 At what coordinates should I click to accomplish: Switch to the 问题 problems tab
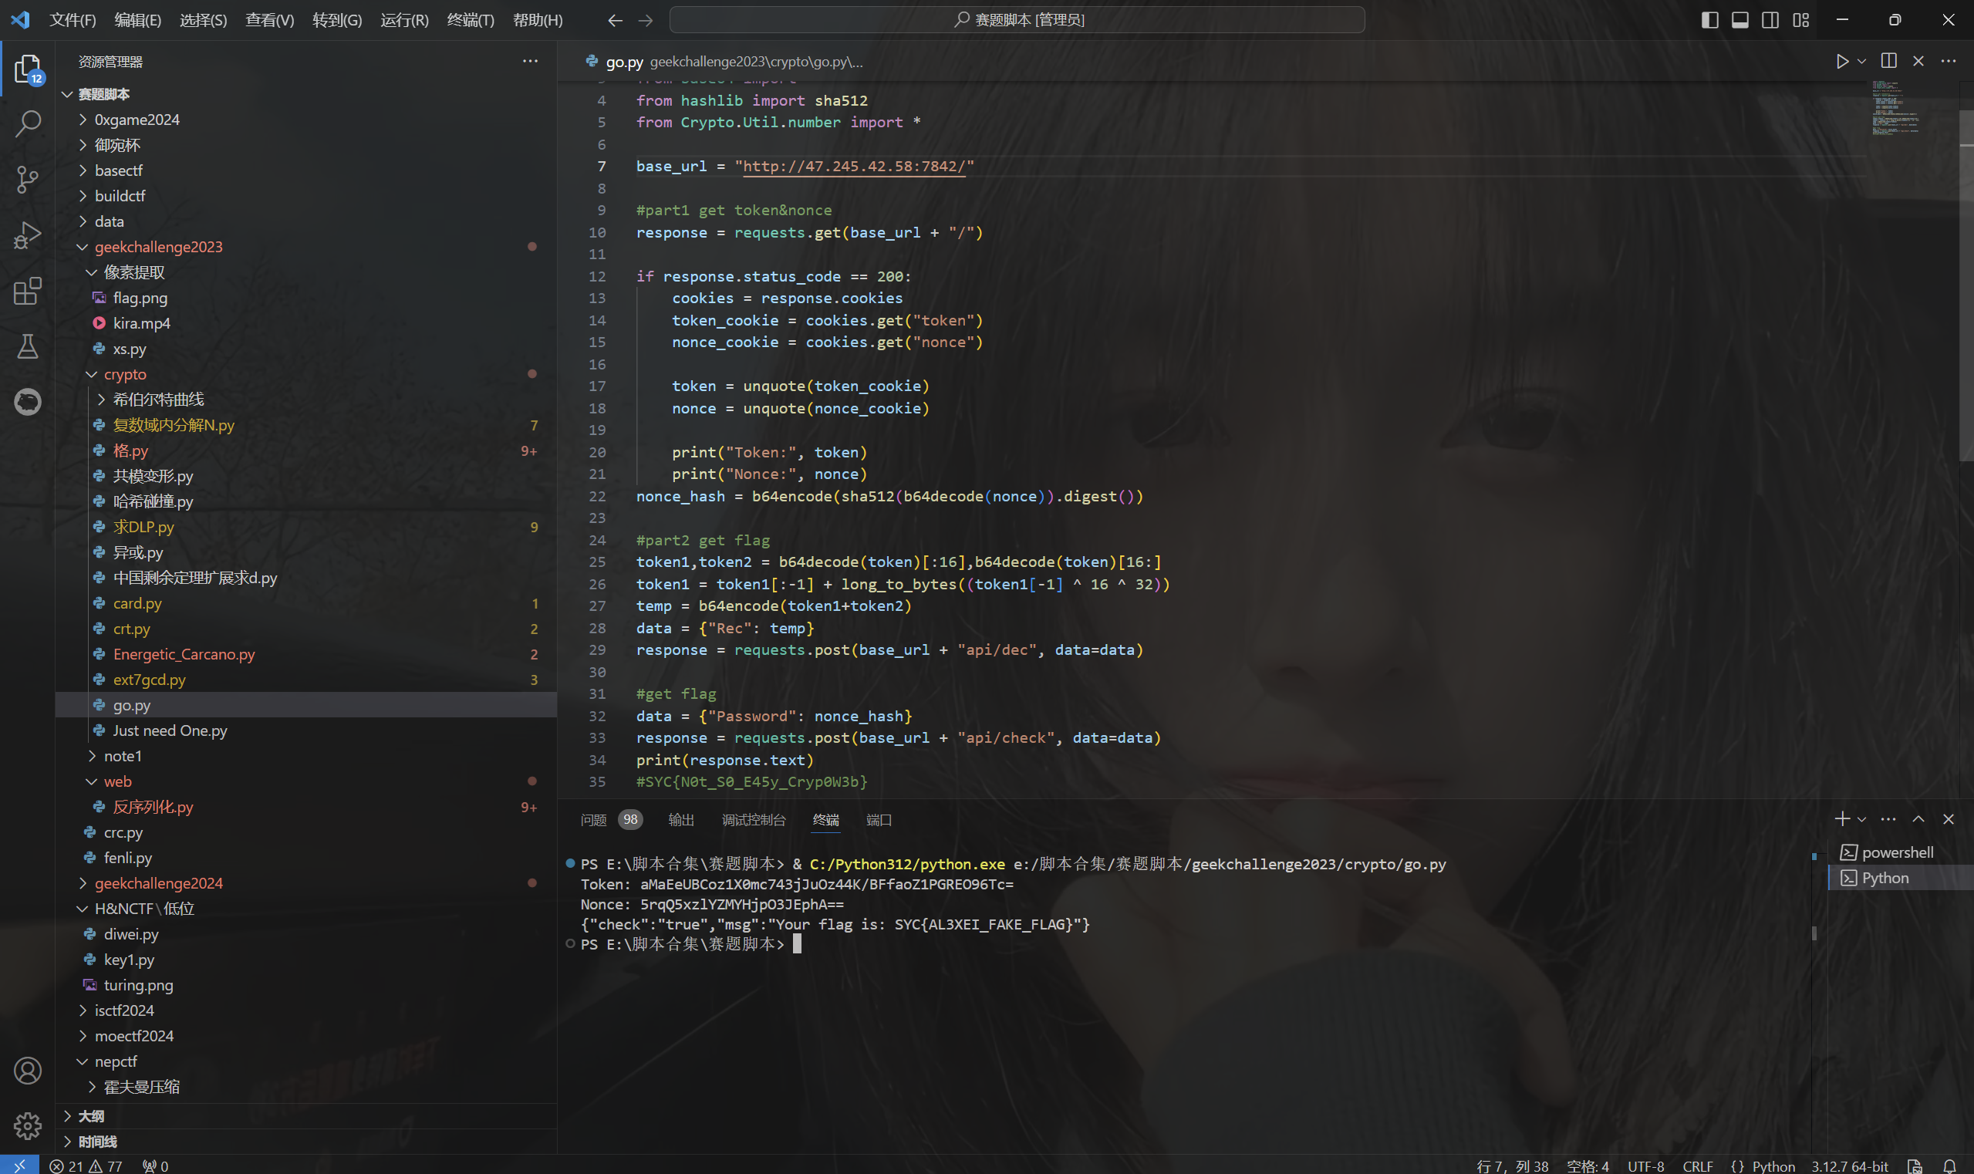pyautogui.click(x=611, y=820)
